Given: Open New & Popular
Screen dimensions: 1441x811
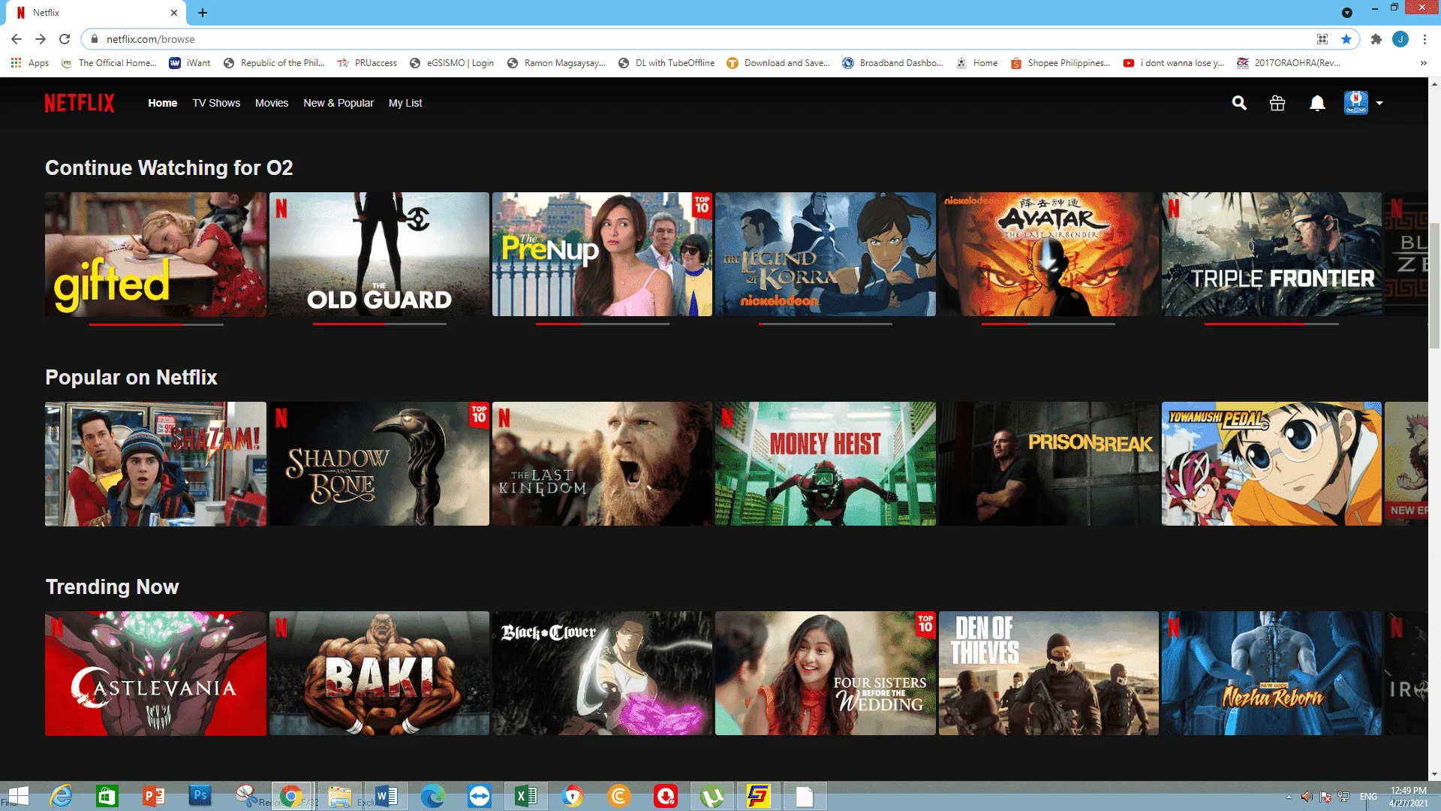Looking at the screenshot, I should coord(338,103).
